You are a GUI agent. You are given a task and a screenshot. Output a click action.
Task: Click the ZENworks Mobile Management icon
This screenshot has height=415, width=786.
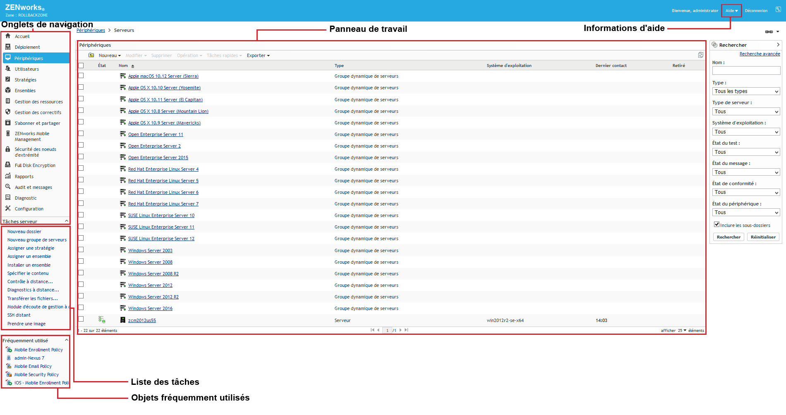tap(8, 134)
